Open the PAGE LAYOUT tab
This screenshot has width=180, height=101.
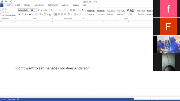point(39,5)
